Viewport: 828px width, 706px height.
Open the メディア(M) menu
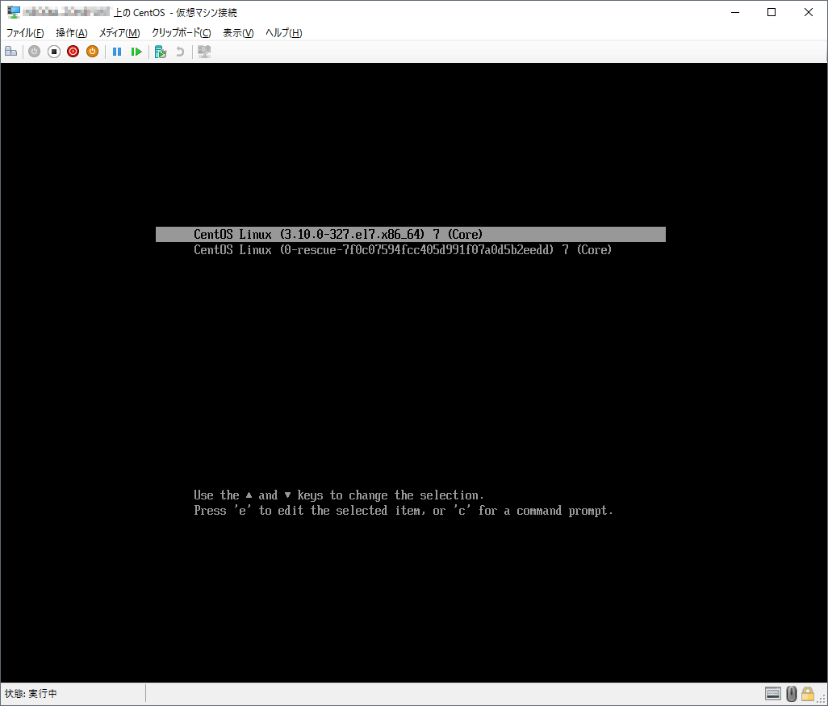pyautogui.click(x=120, y=33)
